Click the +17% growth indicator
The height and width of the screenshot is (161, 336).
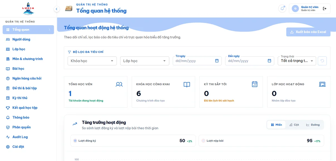317,141
